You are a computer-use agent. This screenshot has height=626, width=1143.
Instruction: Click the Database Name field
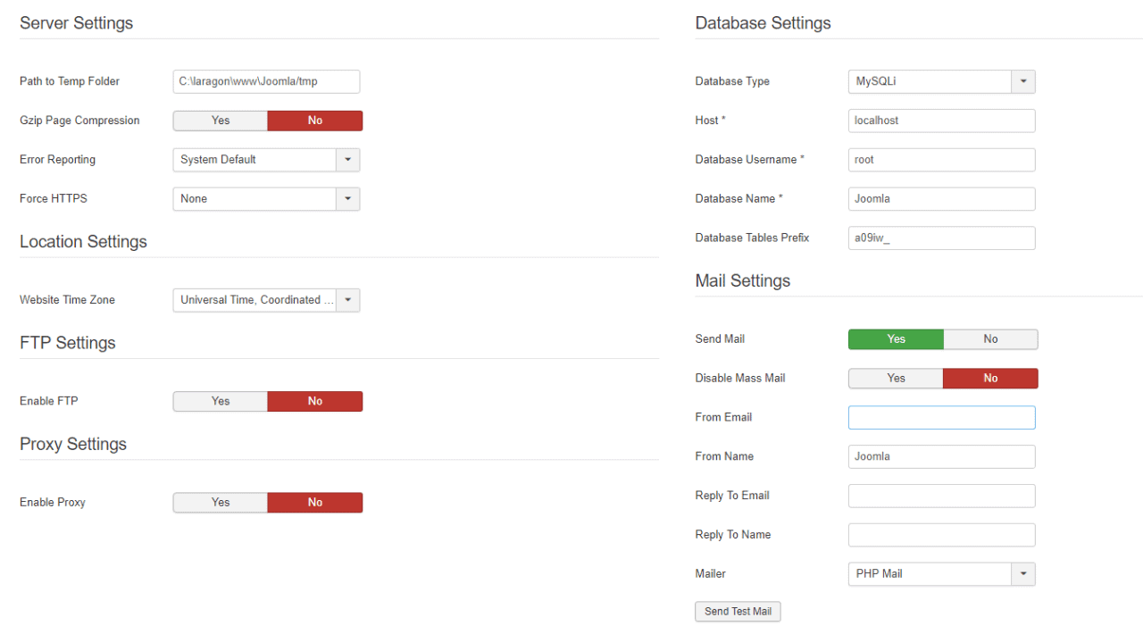tap(941, 199)
